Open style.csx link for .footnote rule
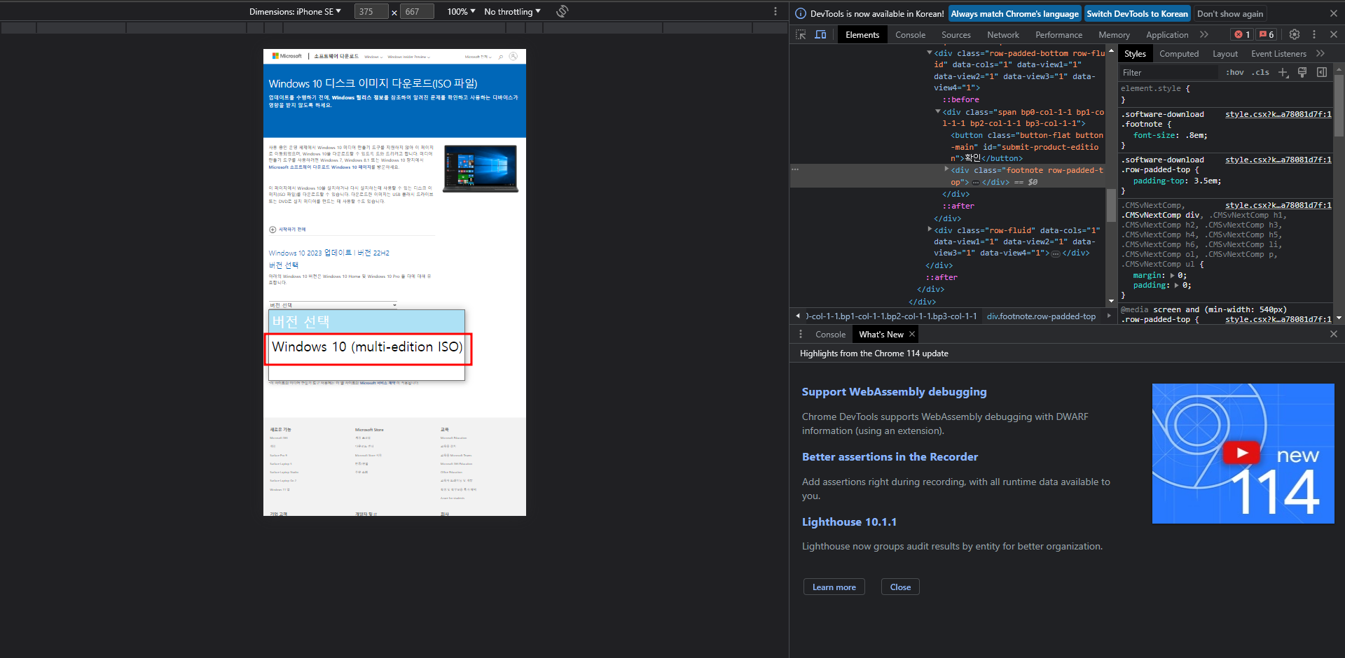Image resolution: width=1345 pixels, height=658 pixels. pyautogui.click(x=1278, y=114)
